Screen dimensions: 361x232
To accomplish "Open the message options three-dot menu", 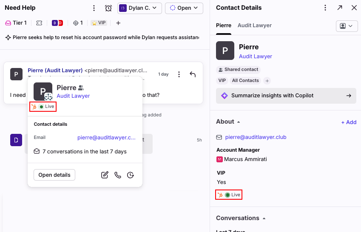I will coord(179,74).
